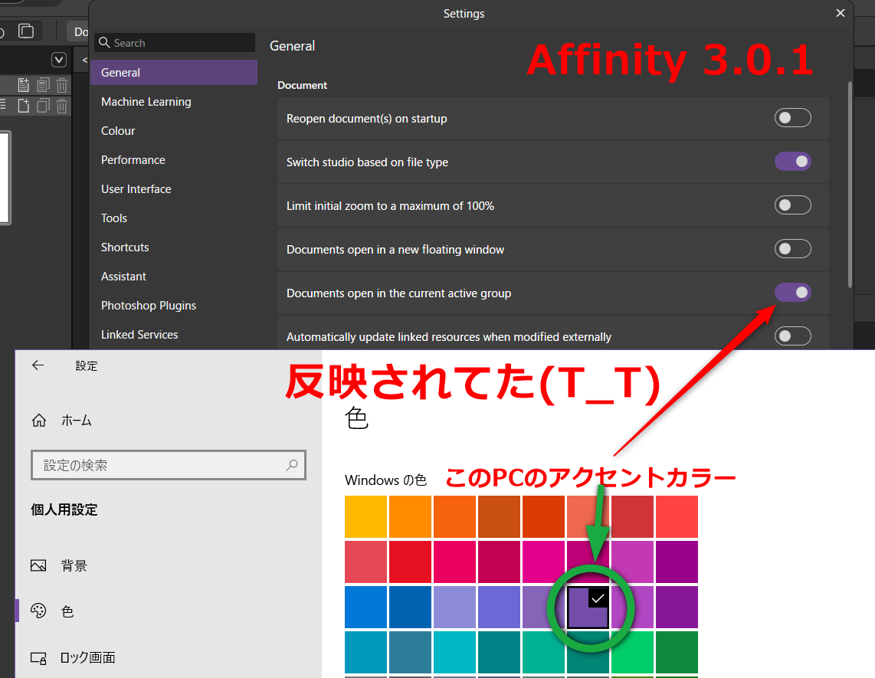Select the Shortcuts settings category
This screenshot has width=875, height=678.
click(x=125, y=247)
